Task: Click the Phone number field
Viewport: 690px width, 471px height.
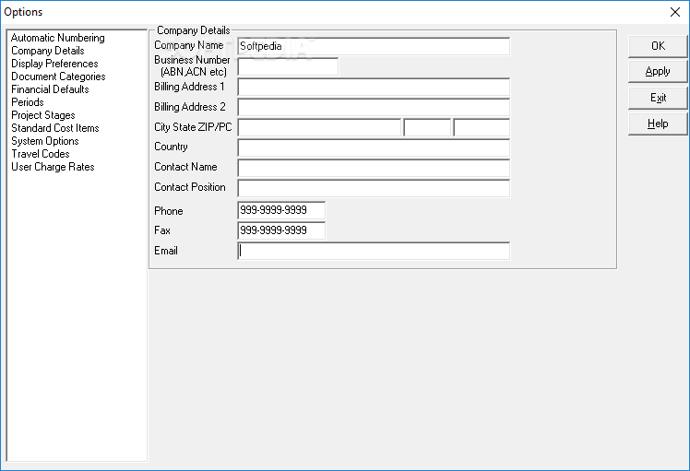Action: [281, 210]
